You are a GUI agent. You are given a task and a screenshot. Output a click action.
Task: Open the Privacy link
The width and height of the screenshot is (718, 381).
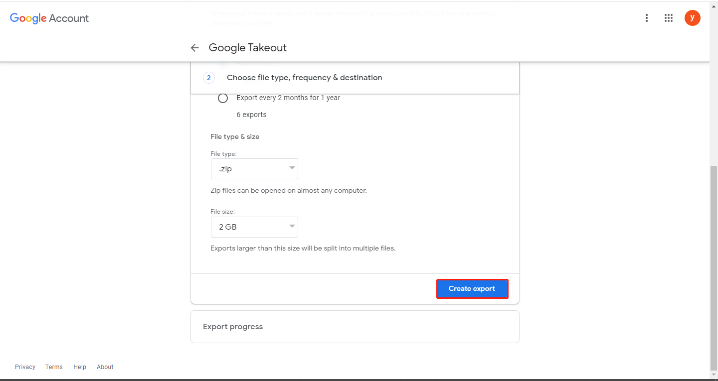pyautogui.click(x=25, y=367)
